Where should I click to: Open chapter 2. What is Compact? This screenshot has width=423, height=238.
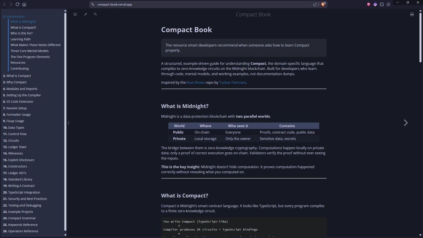pos(17,76)
